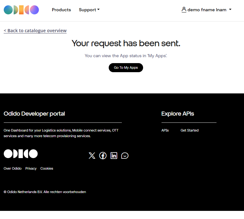244x219 pixels.
Task: Open the X (Twitter) social link
Action: coord(92,156)
